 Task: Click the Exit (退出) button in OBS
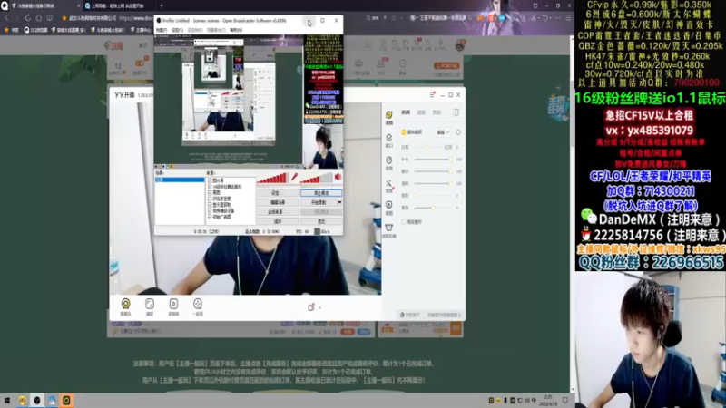pos(321,221)
